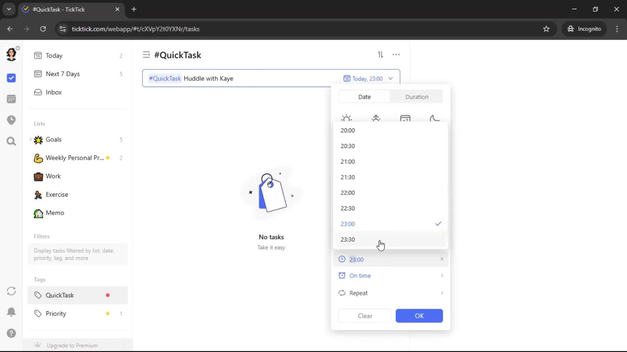Open notifications bell icon
The height and width of the screenshot is (352, 627).
coord(11,312)
